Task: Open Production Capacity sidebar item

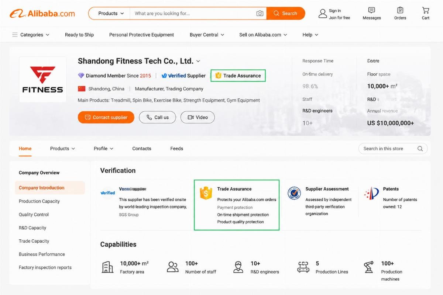Action: [39, 201]
